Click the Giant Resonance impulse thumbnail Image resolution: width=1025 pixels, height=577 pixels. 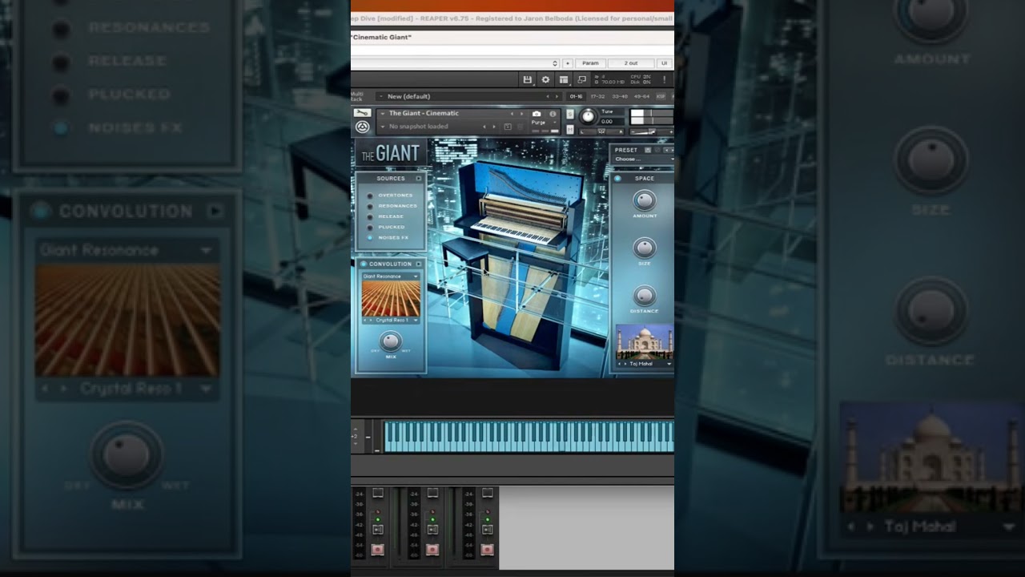391,299
